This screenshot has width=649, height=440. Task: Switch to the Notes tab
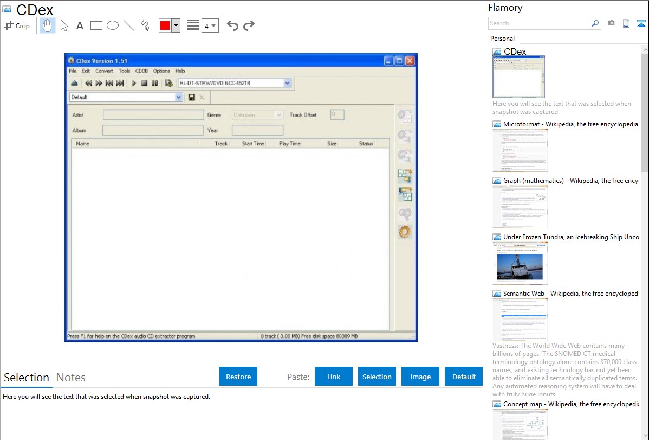tap(71, 378)
